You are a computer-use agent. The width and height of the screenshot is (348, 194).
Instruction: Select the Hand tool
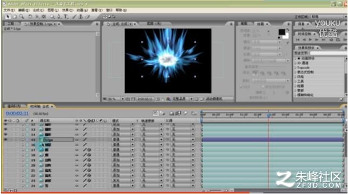tap(15, 17)
